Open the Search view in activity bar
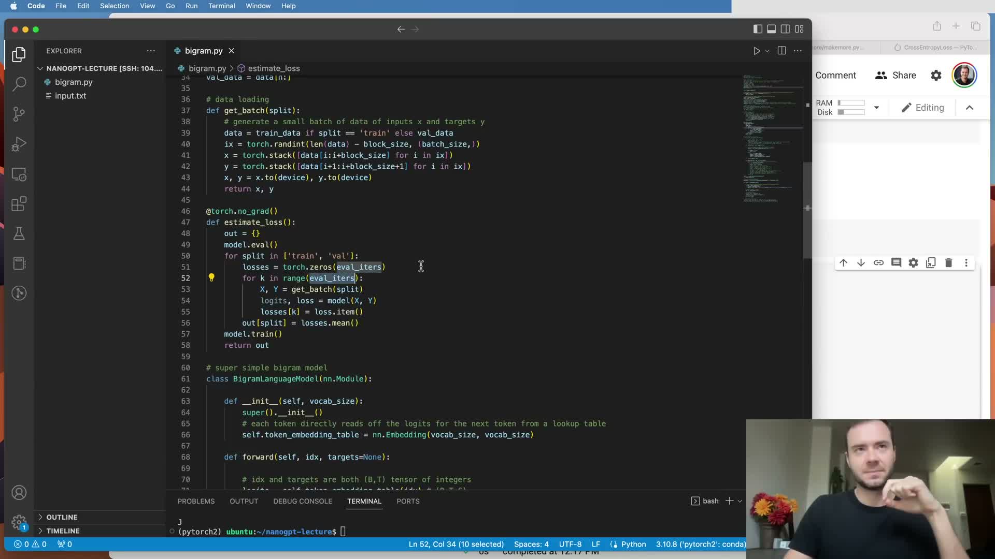This screenshot has width=995, height=559. point(19,84)
